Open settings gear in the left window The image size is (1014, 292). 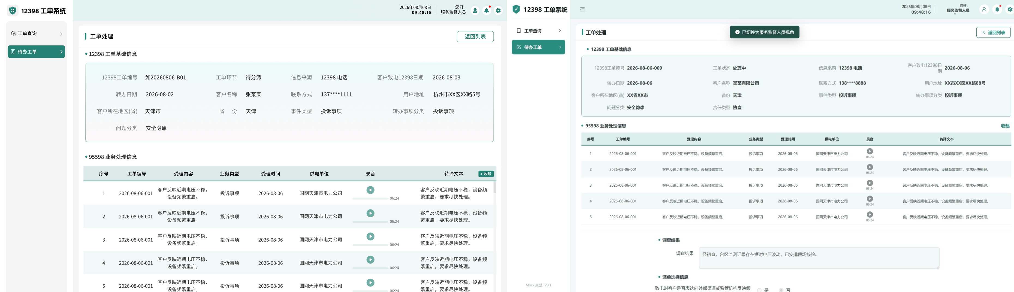tap(498, 11)
